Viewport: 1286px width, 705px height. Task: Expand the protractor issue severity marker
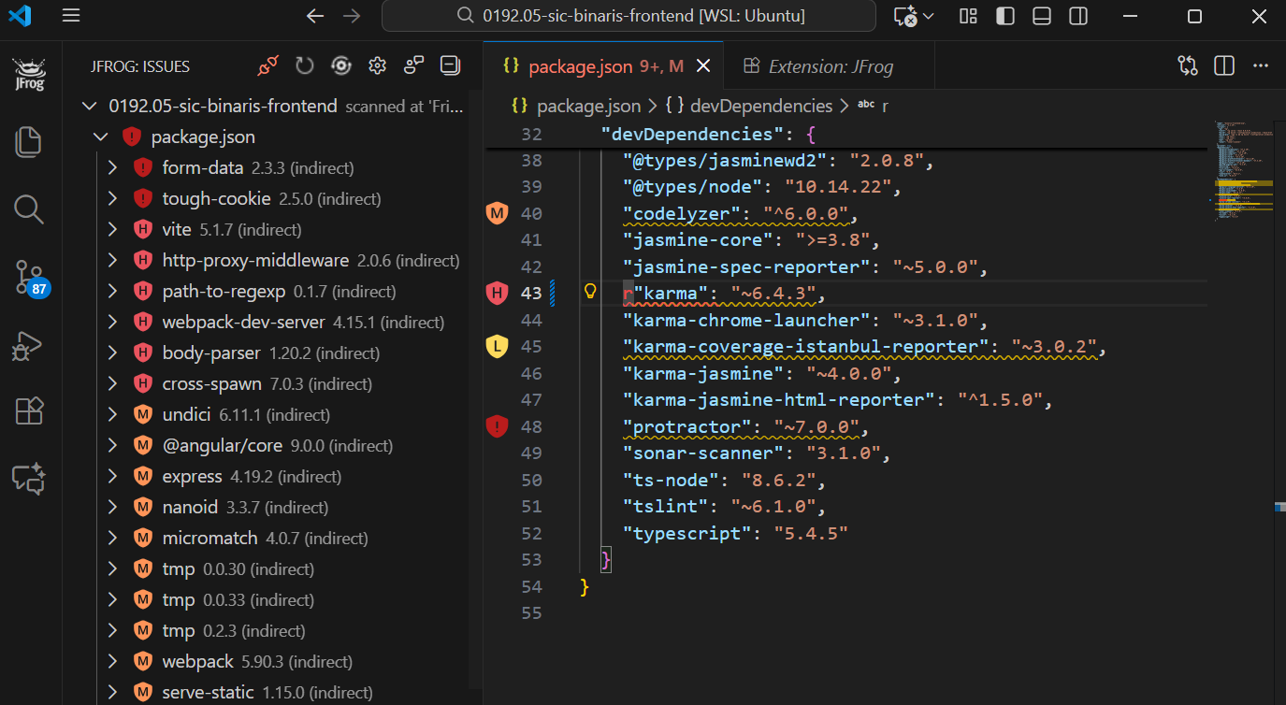[497, 426]
